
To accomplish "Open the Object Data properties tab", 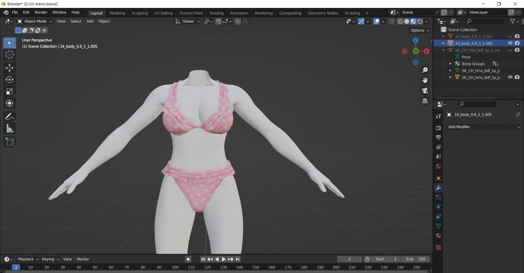I will (x=438, y=226).
